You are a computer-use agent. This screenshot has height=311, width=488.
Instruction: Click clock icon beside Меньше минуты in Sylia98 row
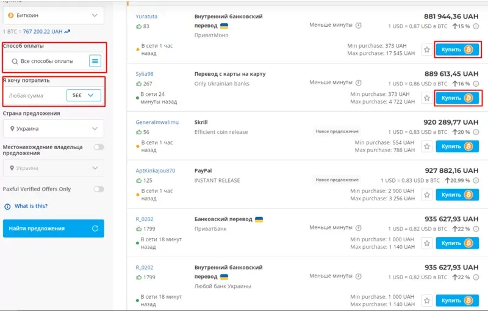359,82
